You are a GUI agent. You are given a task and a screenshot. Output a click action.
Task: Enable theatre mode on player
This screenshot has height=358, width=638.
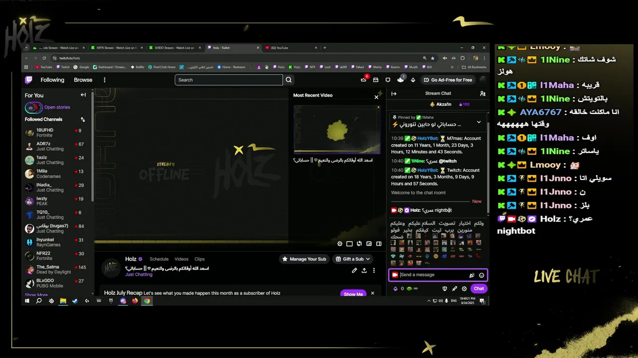349,244
